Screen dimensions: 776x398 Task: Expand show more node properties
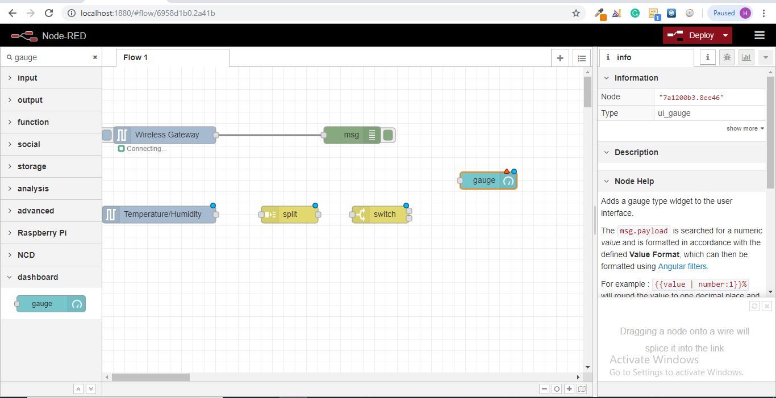[745, 128]
